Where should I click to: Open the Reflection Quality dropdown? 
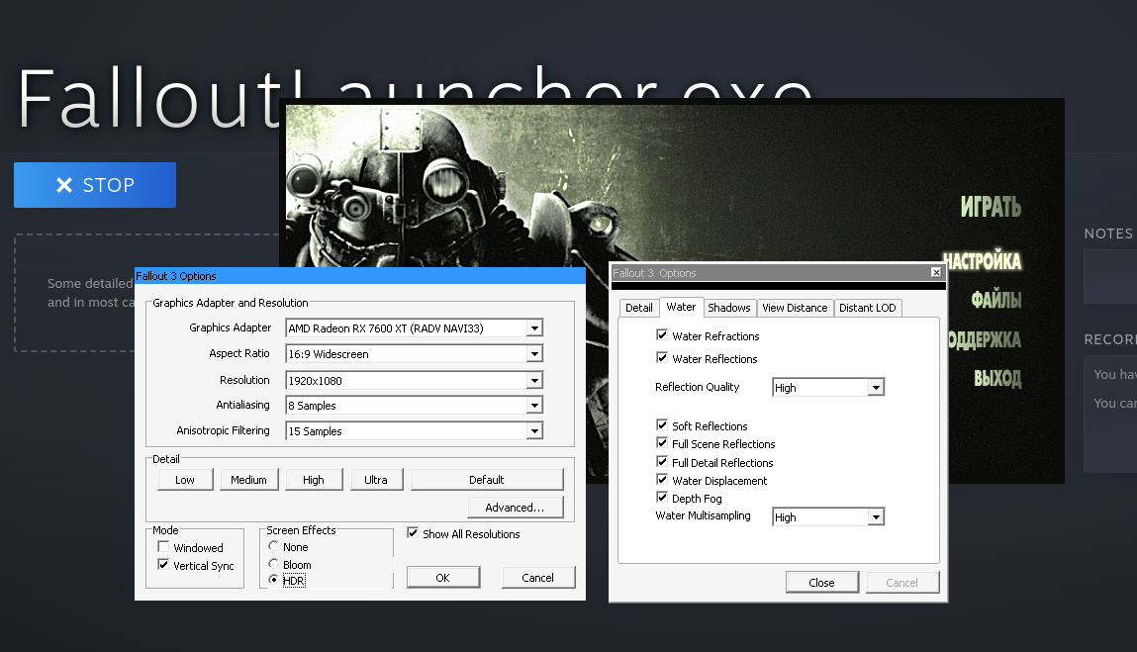click(x=876, y=388)
